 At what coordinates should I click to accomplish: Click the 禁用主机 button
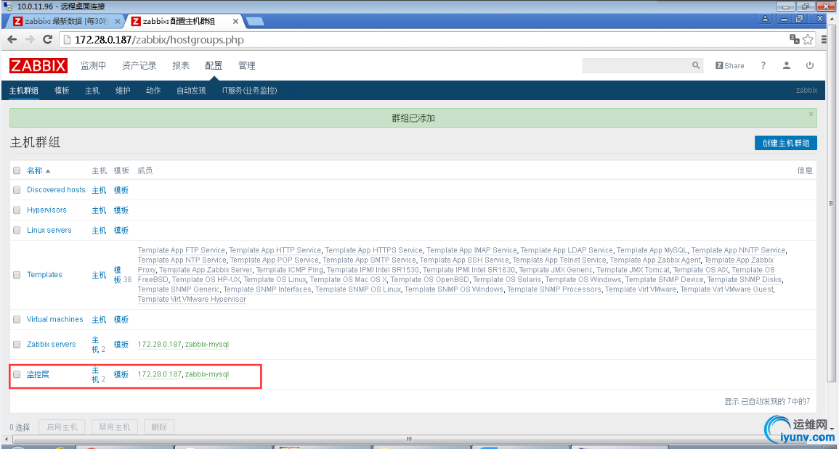point(115,427)
